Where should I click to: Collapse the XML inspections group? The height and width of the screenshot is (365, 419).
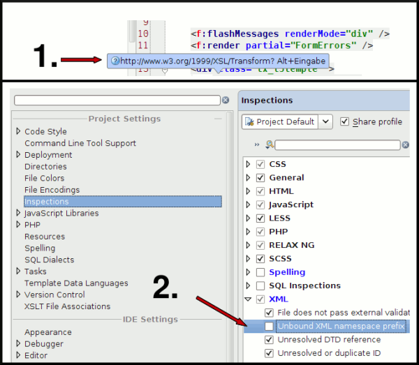point(248,299)
